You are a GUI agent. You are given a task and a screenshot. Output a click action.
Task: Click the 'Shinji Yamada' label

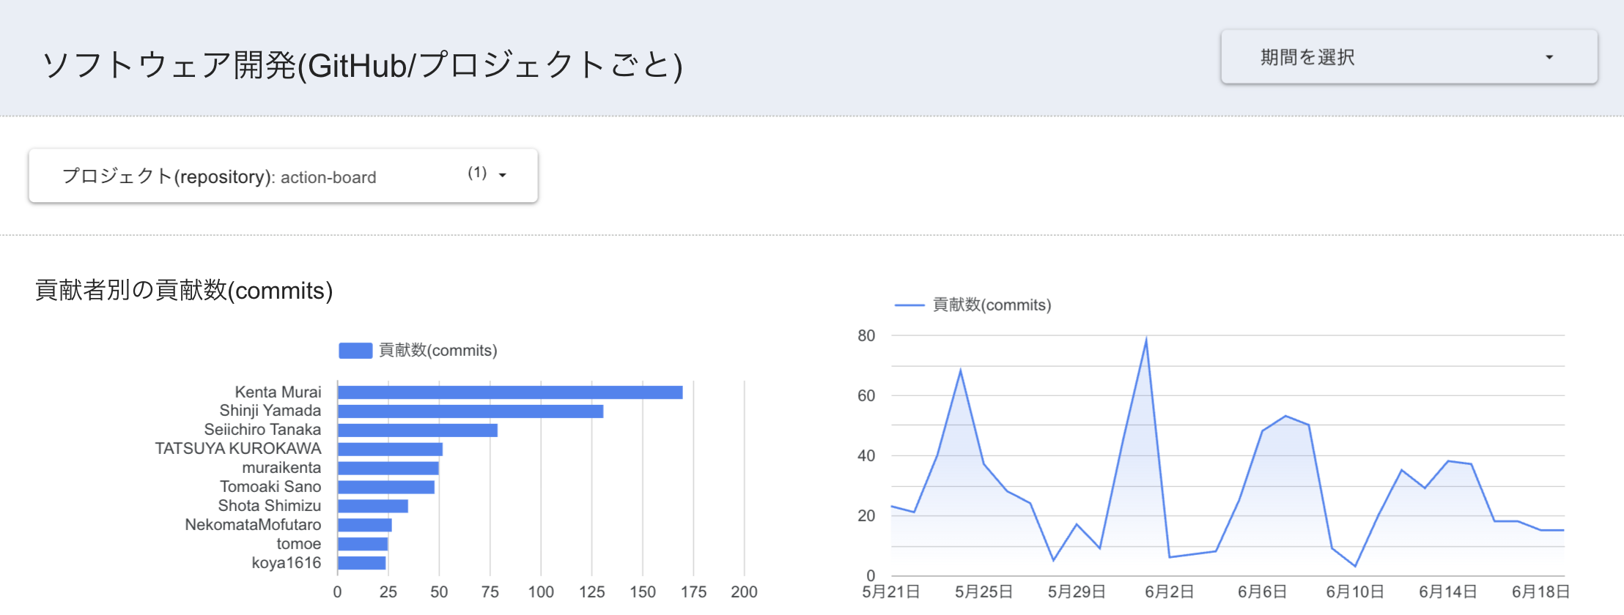tap(270, 411)
